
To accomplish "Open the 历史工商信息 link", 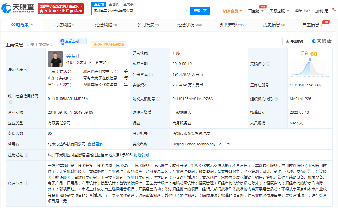I will pos(40,45).
